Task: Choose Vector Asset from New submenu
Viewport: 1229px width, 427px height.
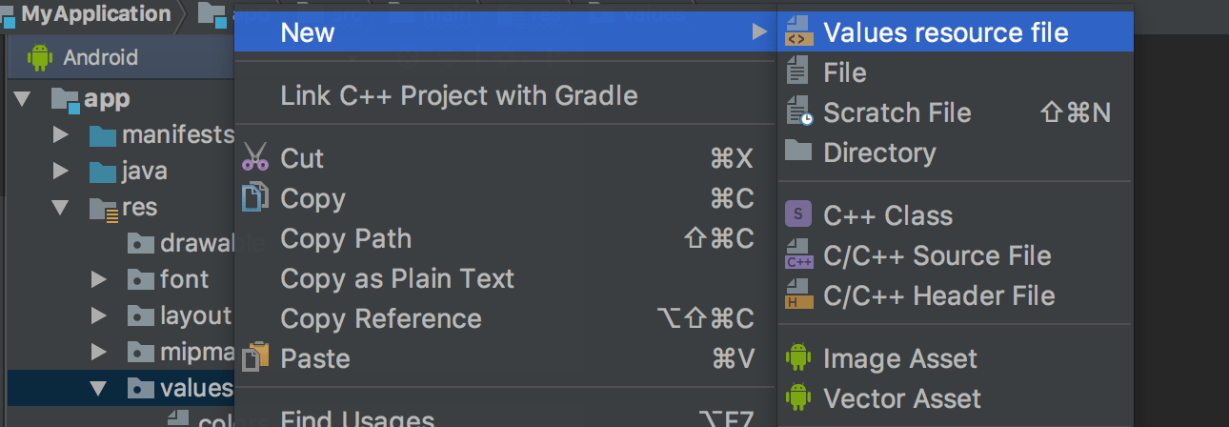Action: pyautogui.click(x=901, y=398)
